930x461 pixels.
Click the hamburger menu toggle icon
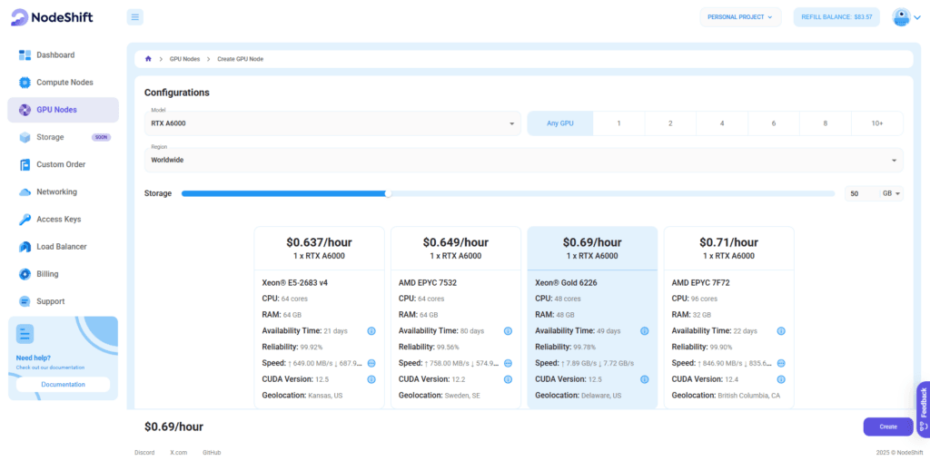tap(134, 16)
